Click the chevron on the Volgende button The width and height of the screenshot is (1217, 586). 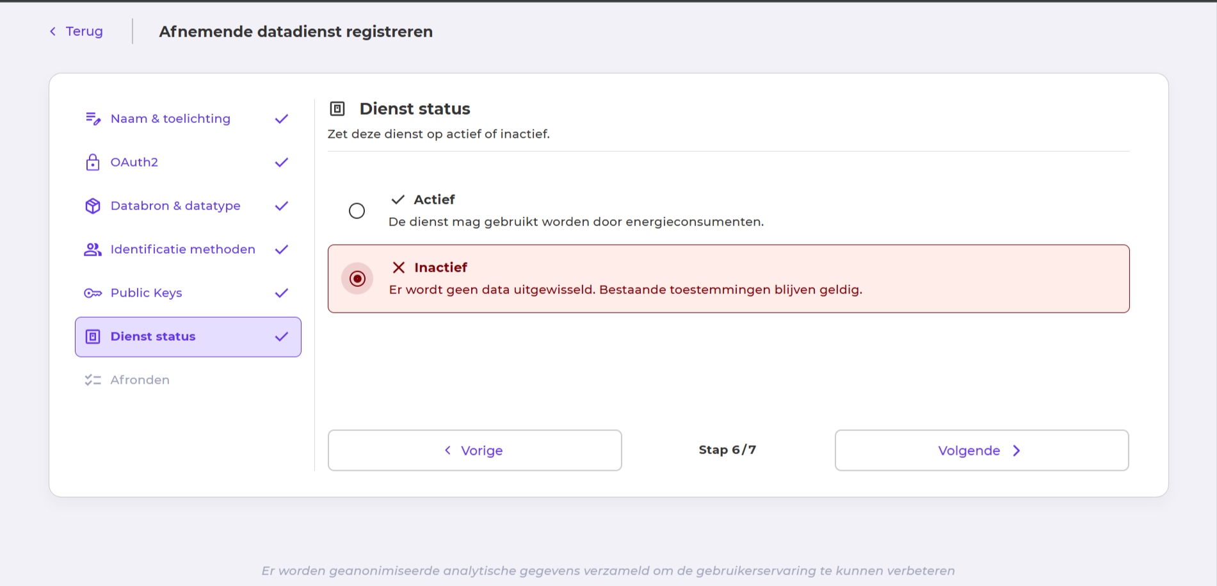pos(1017,450)
